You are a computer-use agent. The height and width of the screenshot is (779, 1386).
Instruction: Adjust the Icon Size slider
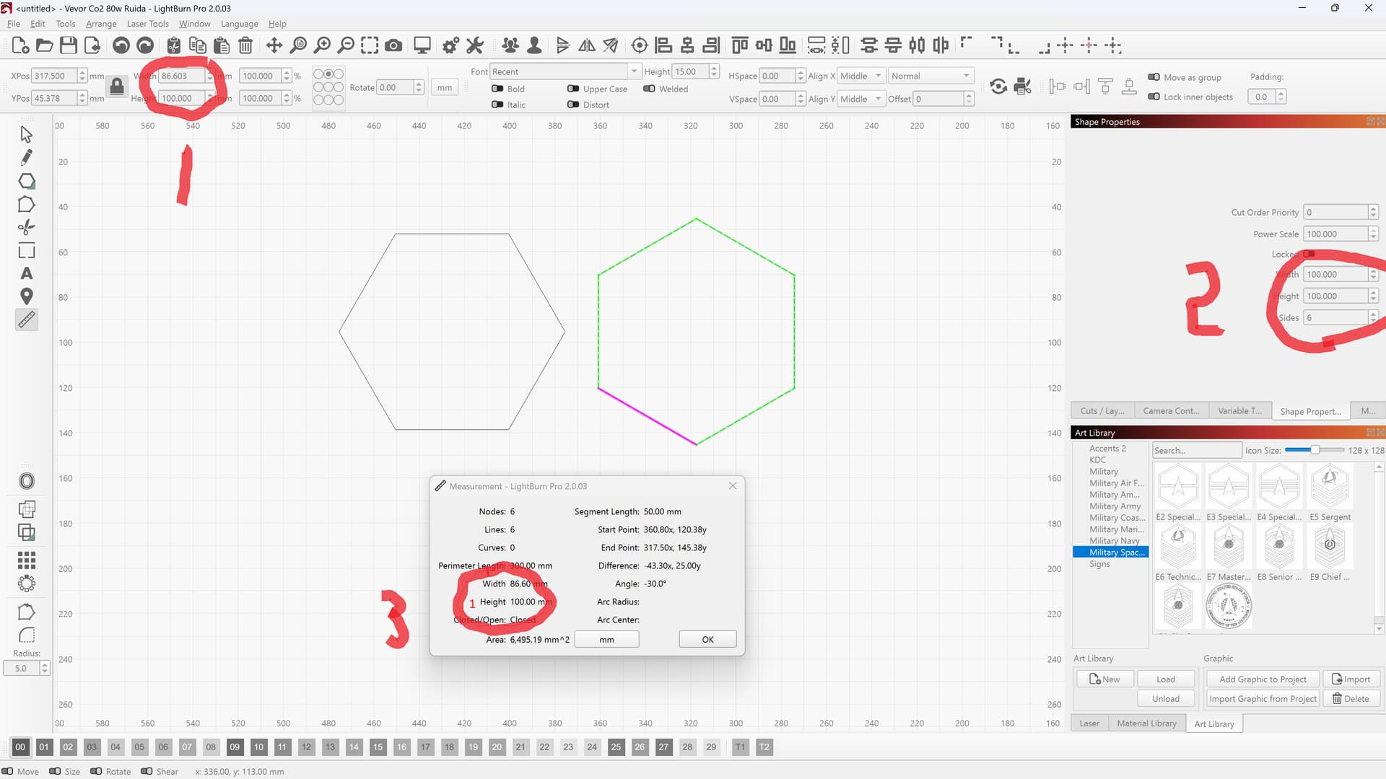pos(1315,449)
